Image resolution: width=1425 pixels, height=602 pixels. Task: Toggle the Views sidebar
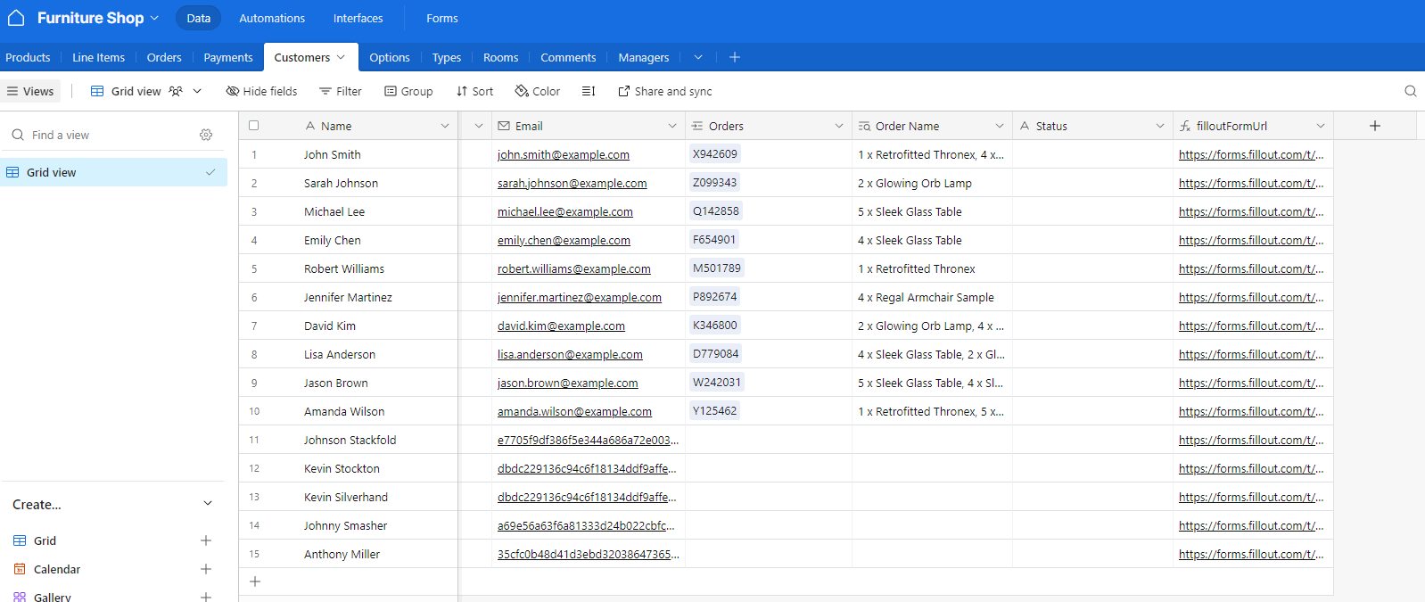(x=30, y=91)
